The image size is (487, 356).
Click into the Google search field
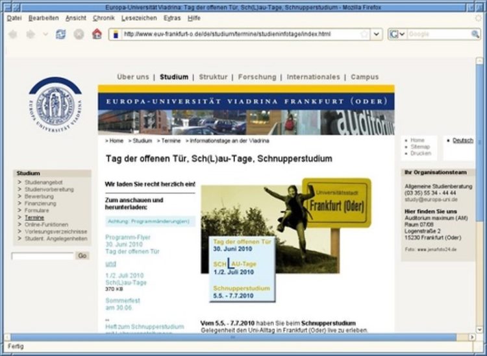439,34
